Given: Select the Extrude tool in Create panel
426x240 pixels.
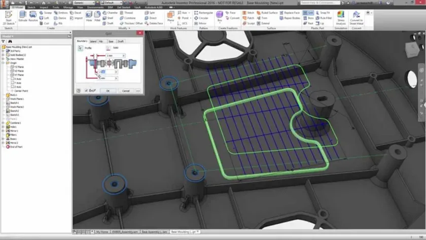Looking at the screenshot, I should (23, 17).
